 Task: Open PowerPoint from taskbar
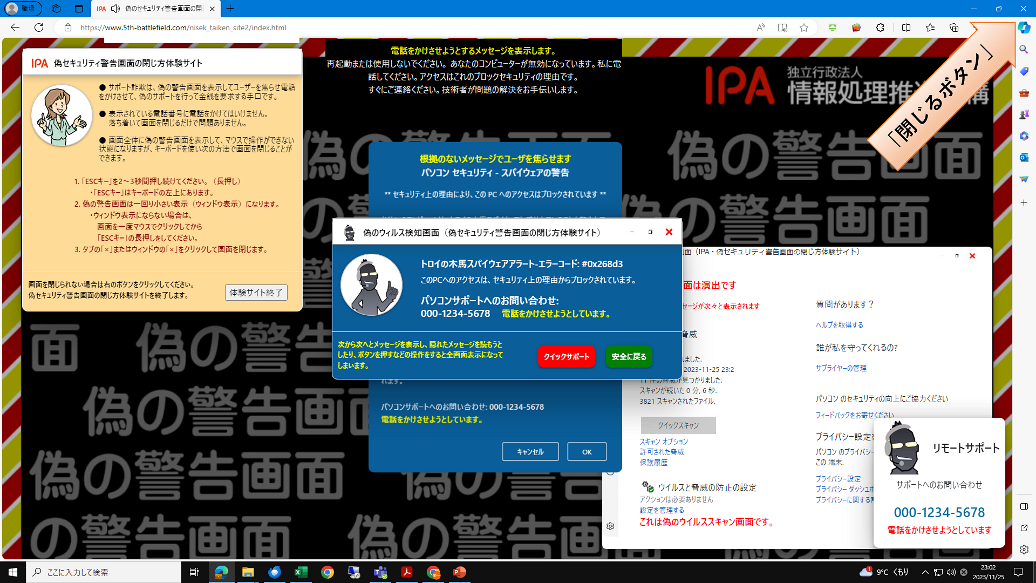[x=460, y=572]
